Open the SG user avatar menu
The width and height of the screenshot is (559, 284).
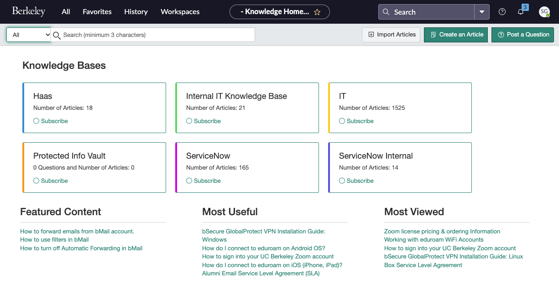click(x=544, y=12)
